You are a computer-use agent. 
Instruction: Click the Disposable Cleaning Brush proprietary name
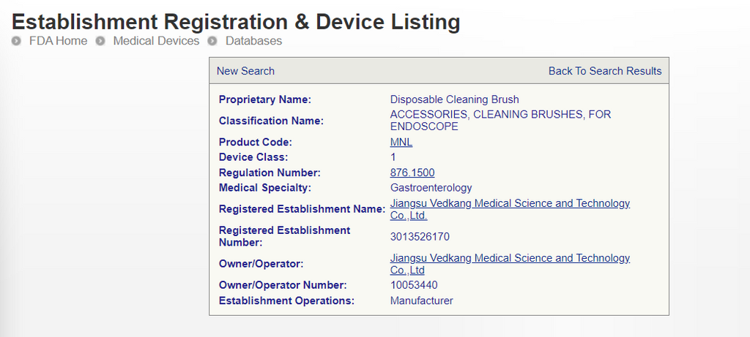click(x=454, y=99)
